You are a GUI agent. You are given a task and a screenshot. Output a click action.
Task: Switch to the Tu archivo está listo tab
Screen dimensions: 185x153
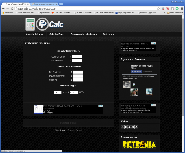pos(44,4)
